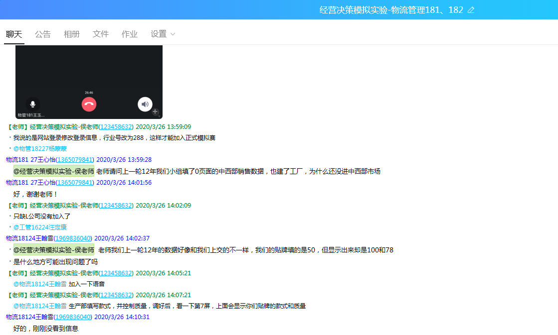This screenshot has height=335, width=558.
Task: Open the 相册 album tab
Action: 71,34
